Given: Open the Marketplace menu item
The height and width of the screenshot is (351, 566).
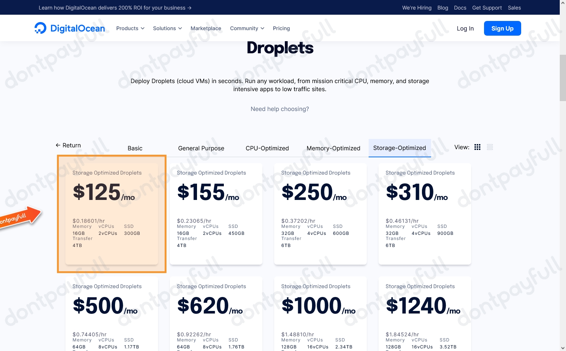Looking at the screenshot, I should pos(205,28).
